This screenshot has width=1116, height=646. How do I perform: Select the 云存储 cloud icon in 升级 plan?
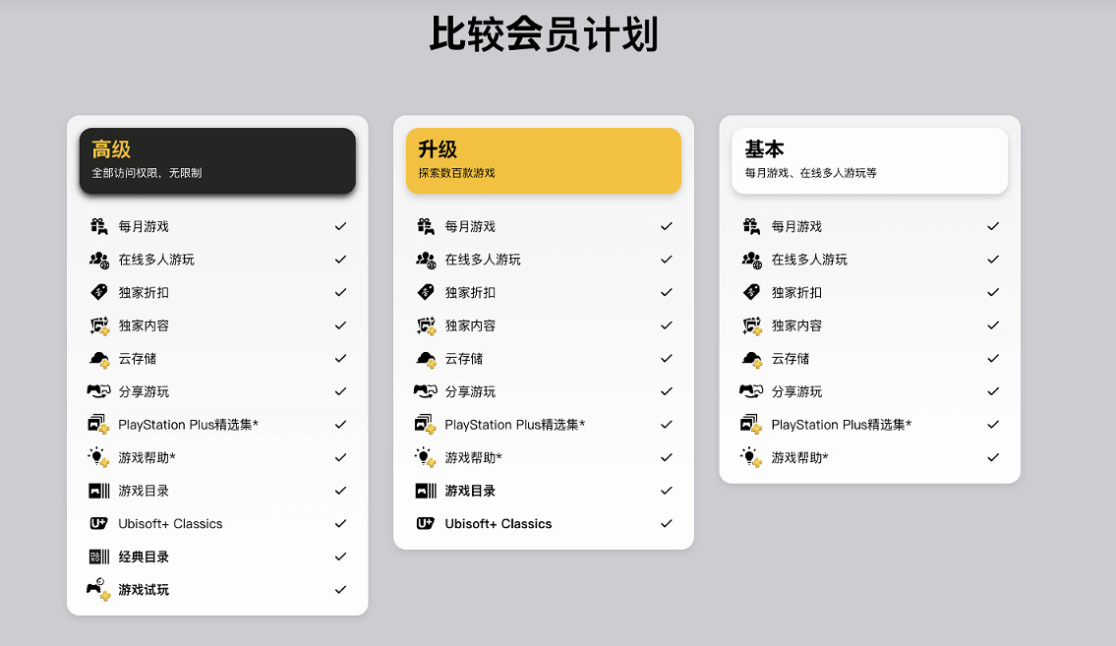pyautogui.click(x=424, y=358)
